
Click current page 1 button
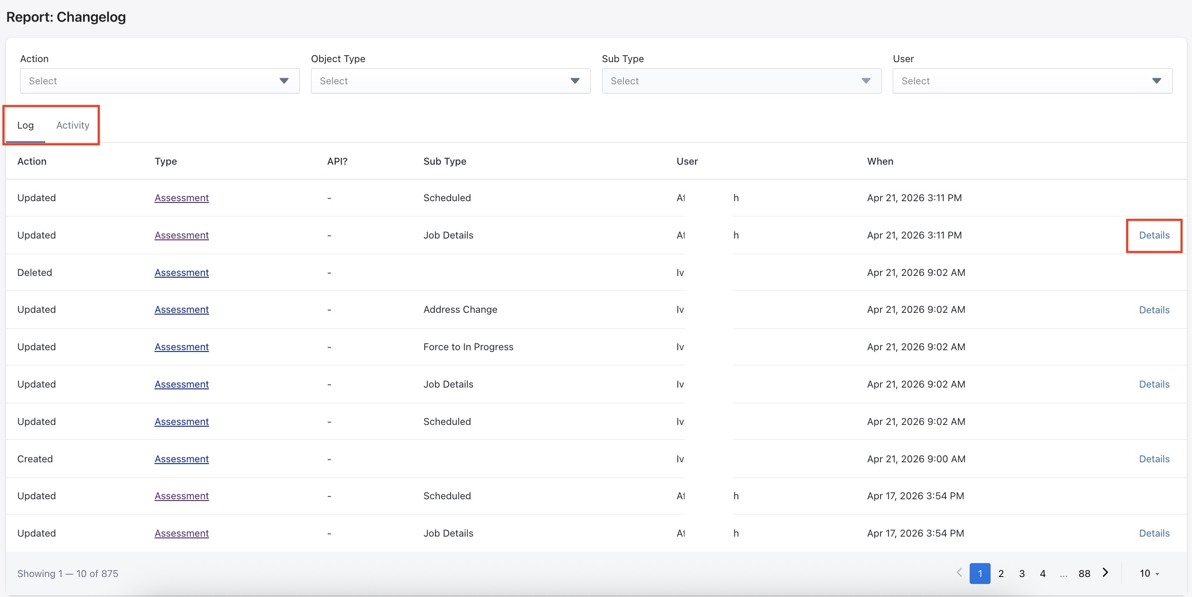pyautogui.click(x=980, y=574)
